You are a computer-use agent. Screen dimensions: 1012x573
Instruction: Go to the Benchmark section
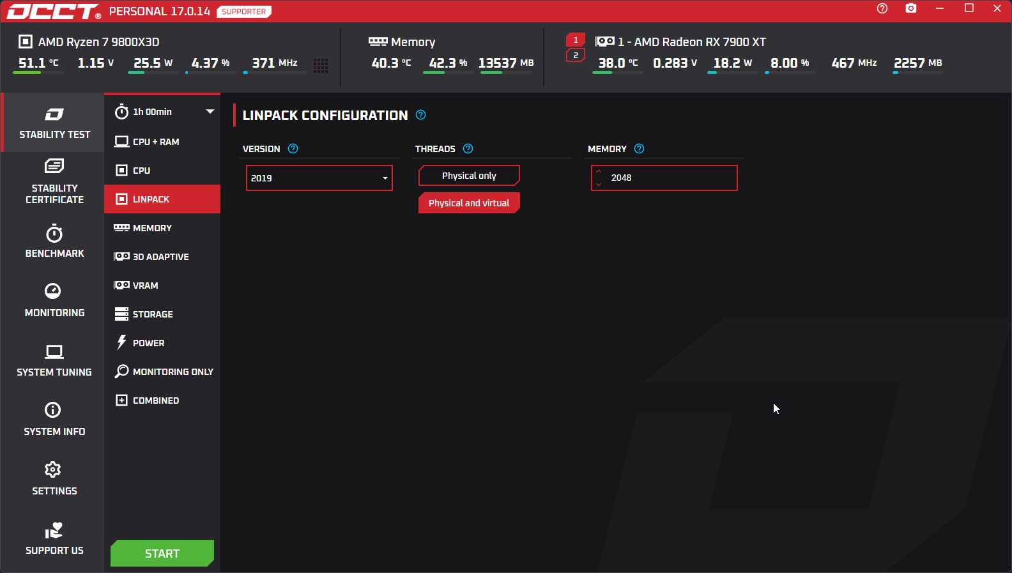pyautogui.click(x=54, y=241)
